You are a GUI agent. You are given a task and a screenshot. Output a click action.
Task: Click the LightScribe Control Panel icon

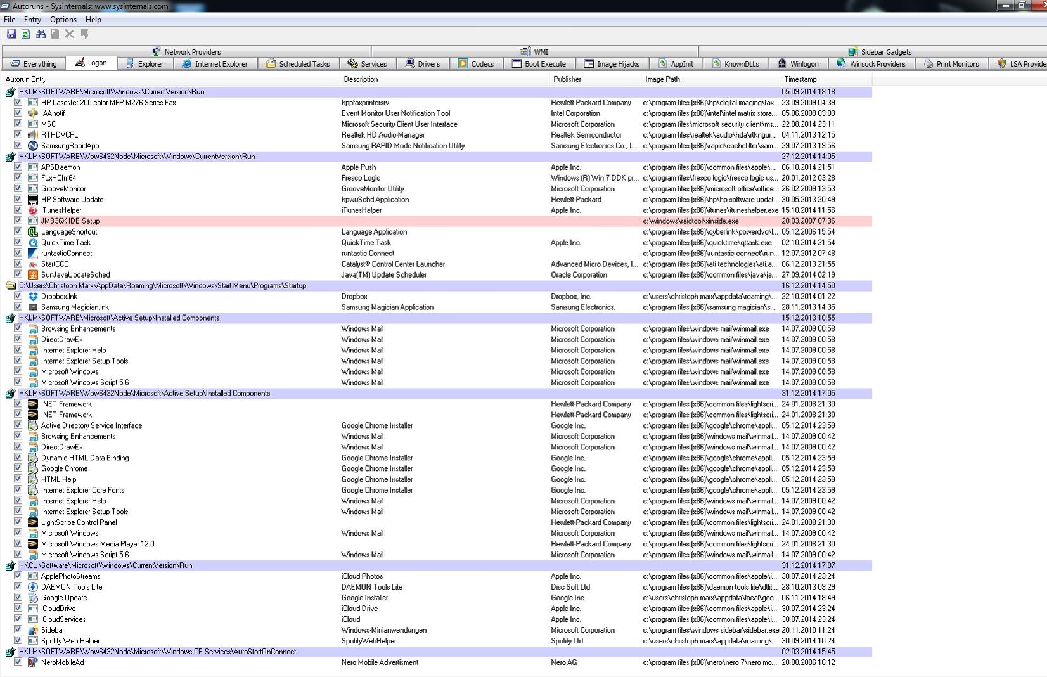coord(33,523)
